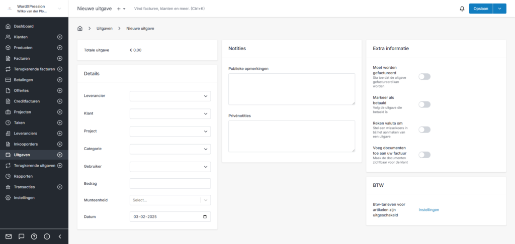515x244 pixels.
Task: Enable Voeg documenten toe aan uw factuur
Action: [424, 155]
